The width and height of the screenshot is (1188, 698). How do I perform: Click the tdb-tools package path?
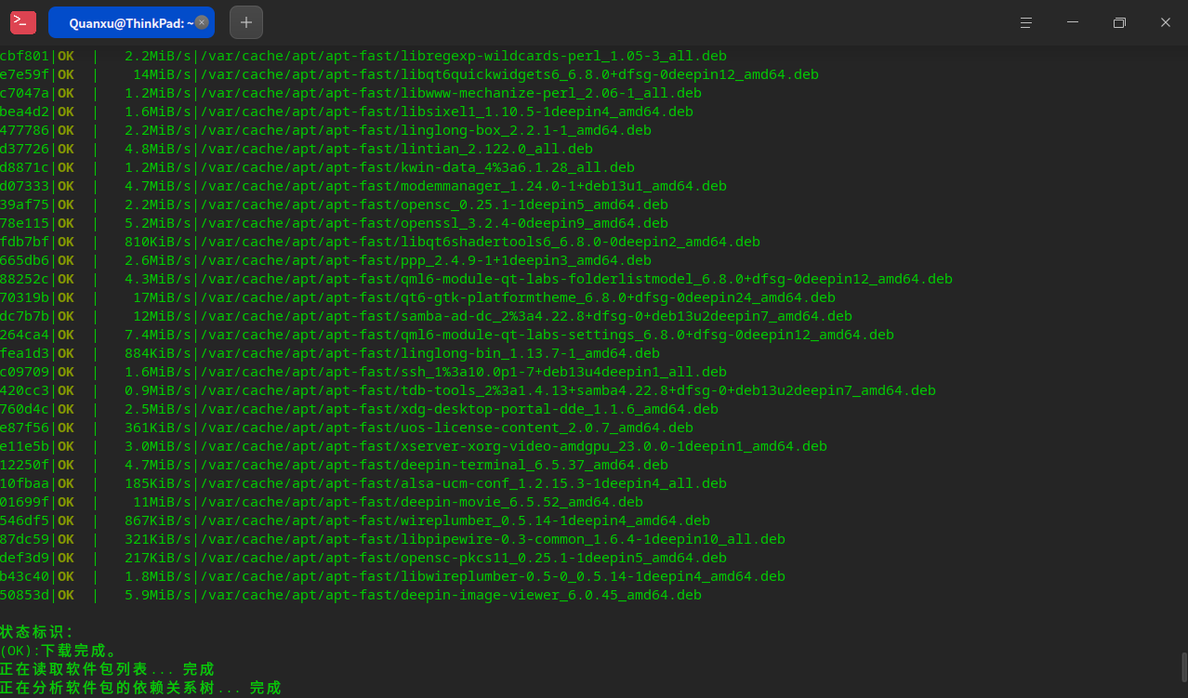point(568,390)
